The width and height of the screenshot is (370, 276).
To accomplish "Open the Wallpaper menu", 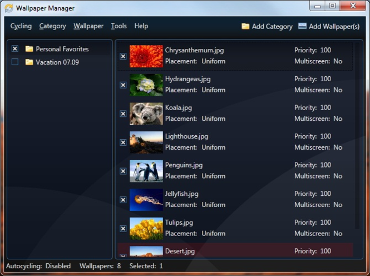I will [x=88, y=26].
